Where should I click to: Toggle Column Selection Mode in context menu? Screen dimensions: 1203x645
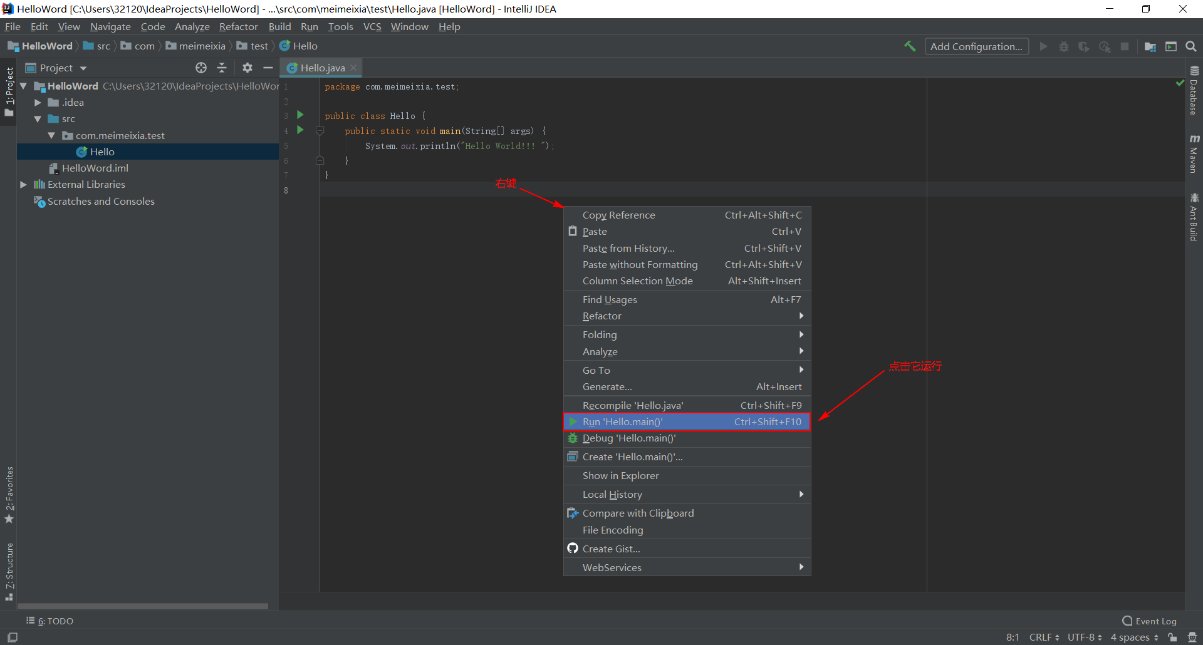click(687, 281)
